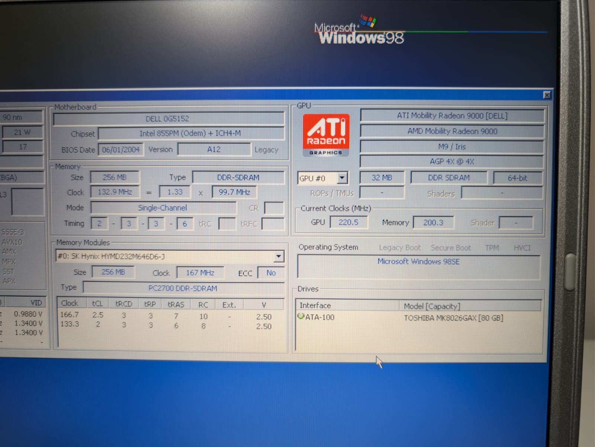Image resolution: width=595 pixels, height=447 pixels.
Task: Click the M9 / Iris codename field
Action: [452, 147]
